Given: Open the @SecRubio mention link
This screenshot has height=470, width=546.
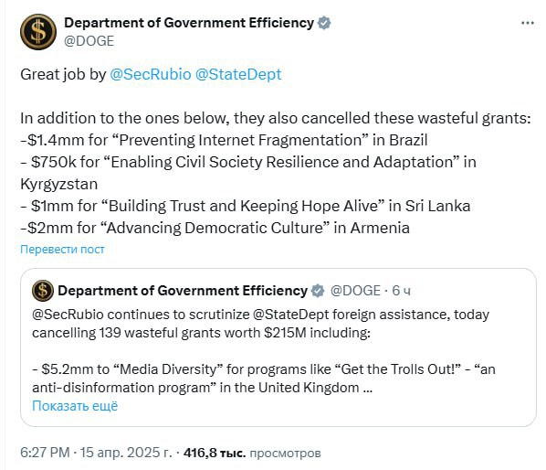Looking at the screenshot, I should (151, 74).
